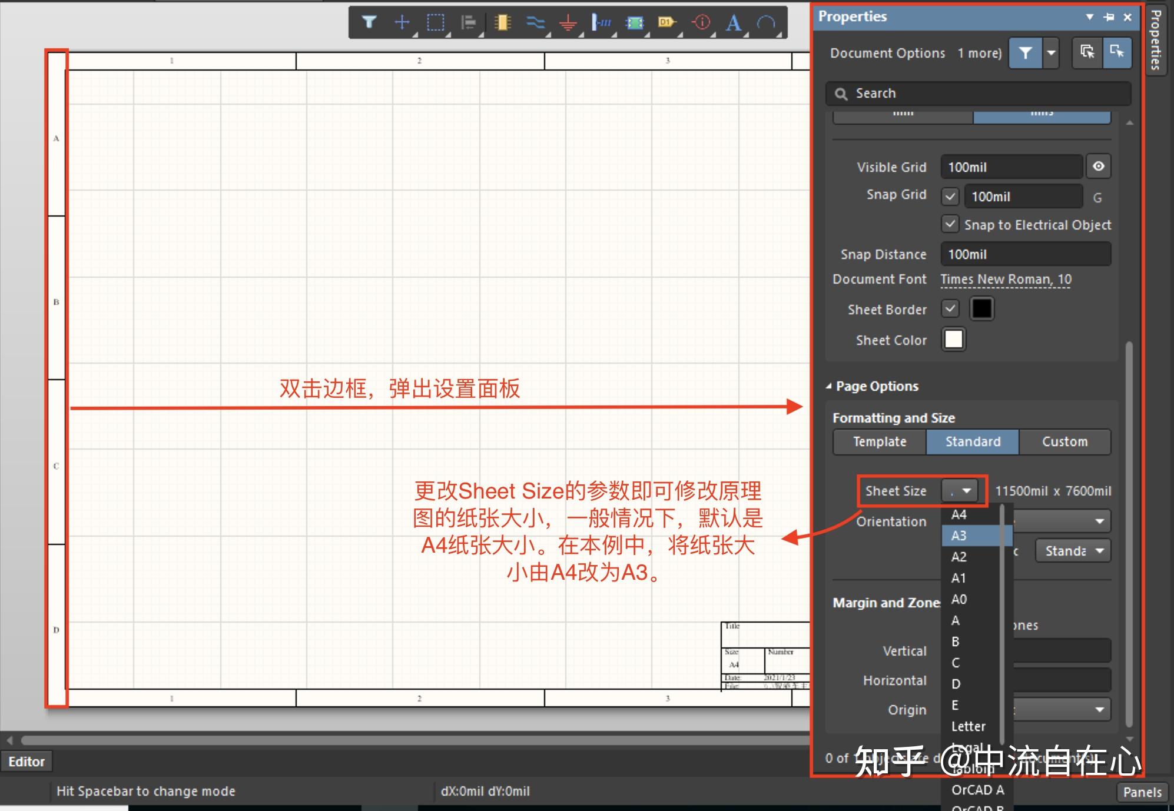Click the cursor-over-stacked-squares selection icon in Properties

[x=1087, y=52]
